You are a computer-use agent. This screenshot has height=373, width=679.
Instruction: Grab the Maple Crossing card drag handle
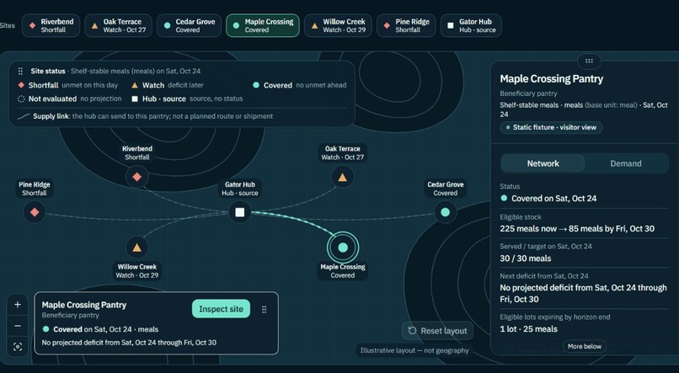pos(265,309)
